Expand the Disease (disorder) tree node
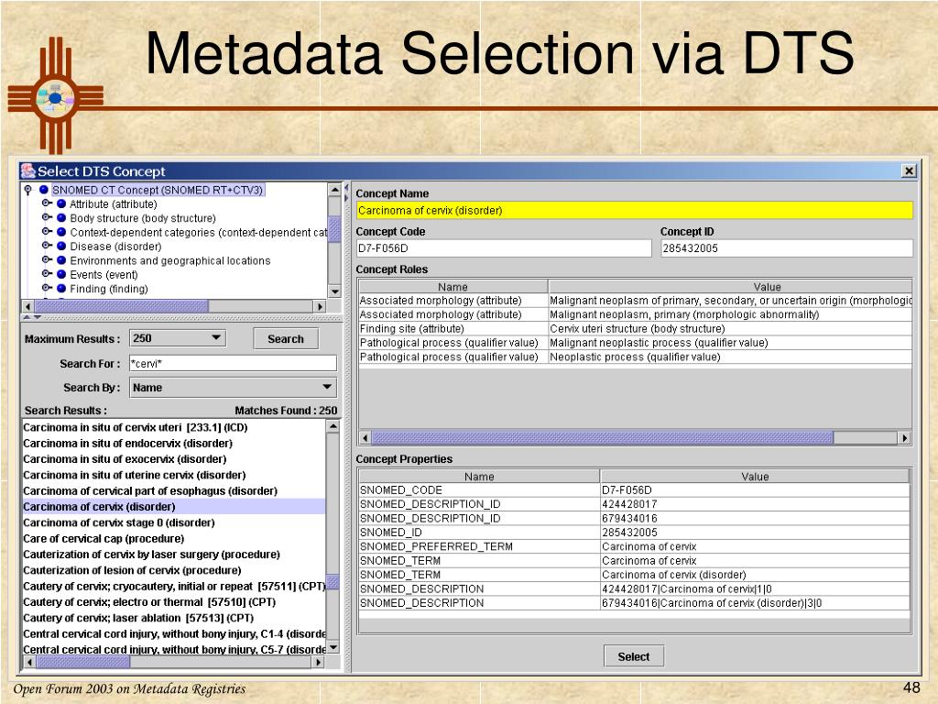938x704 pixels. click(x=47, y=246)
